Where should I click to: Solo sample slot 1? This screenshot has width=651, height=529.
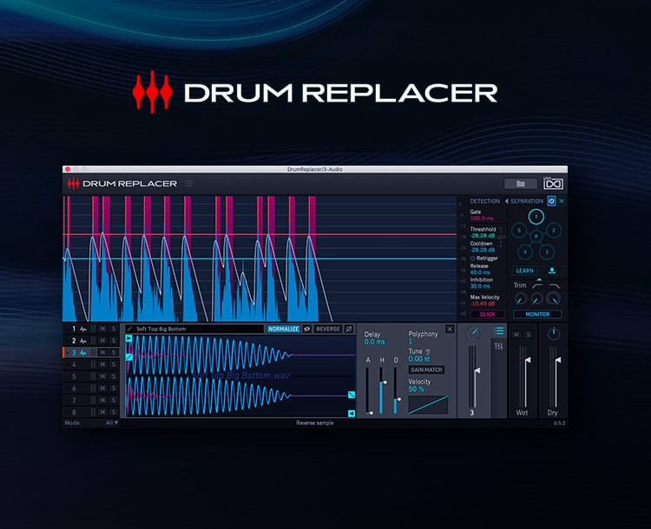coord(114,329)
